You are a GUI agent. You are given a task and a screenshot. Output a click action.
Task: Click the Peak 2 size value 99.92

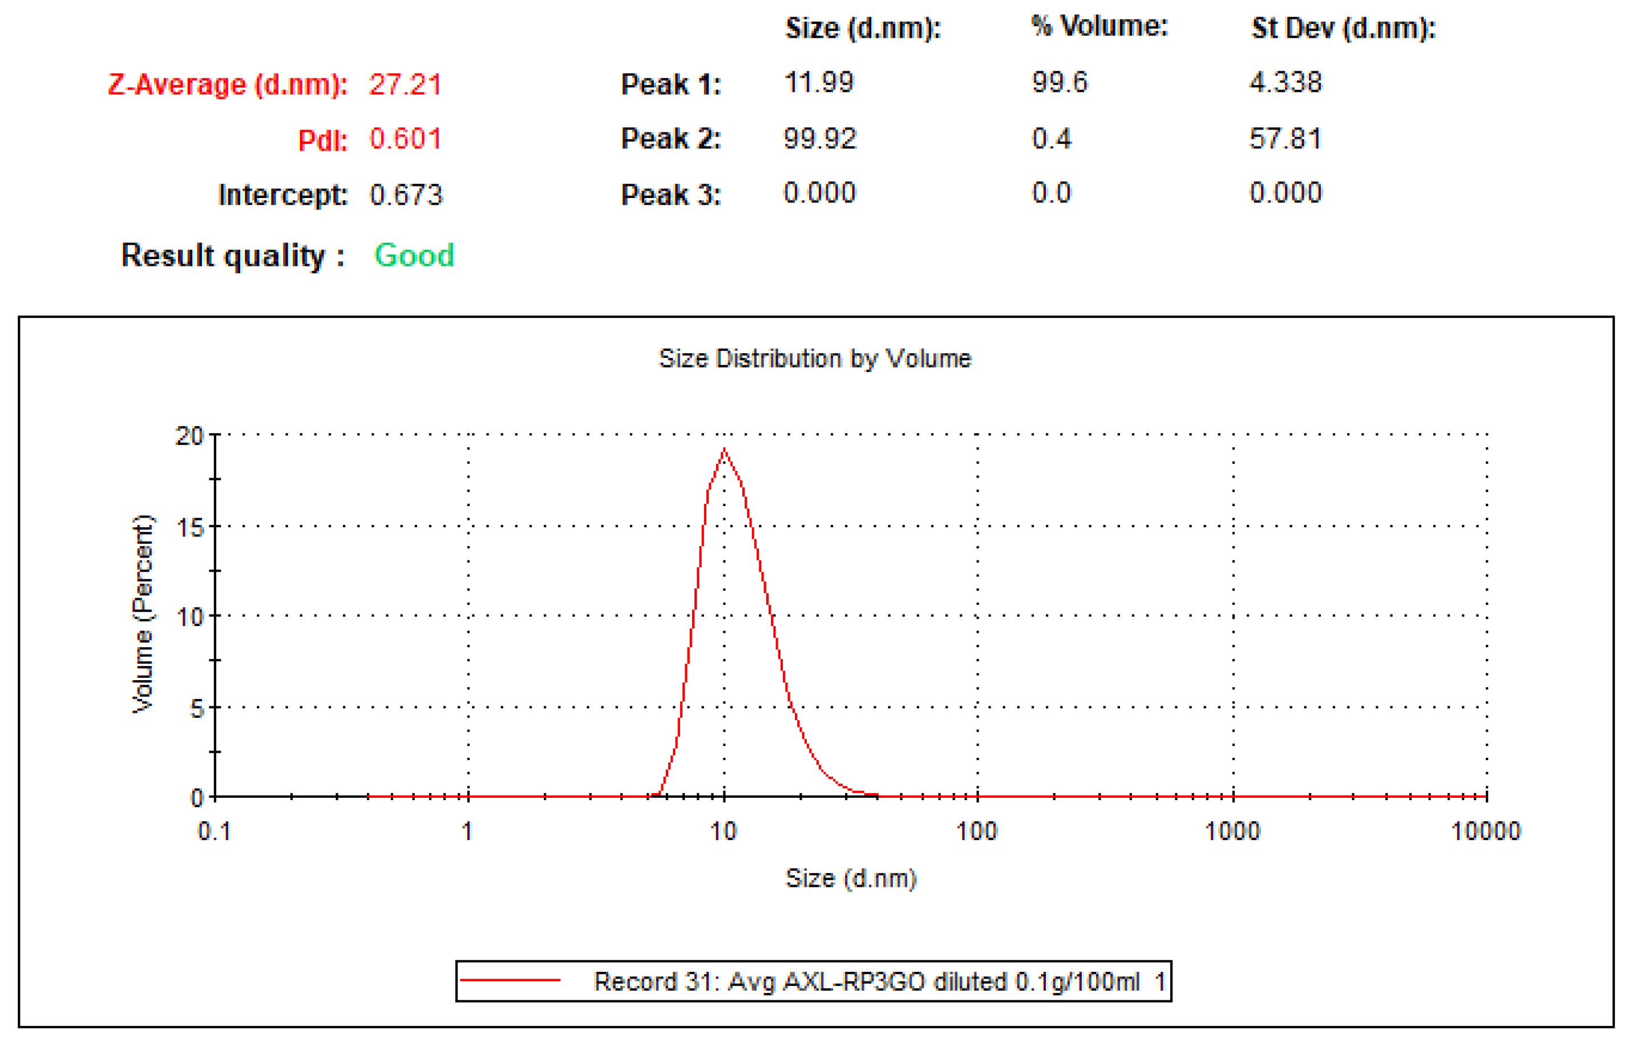(820, 138)
